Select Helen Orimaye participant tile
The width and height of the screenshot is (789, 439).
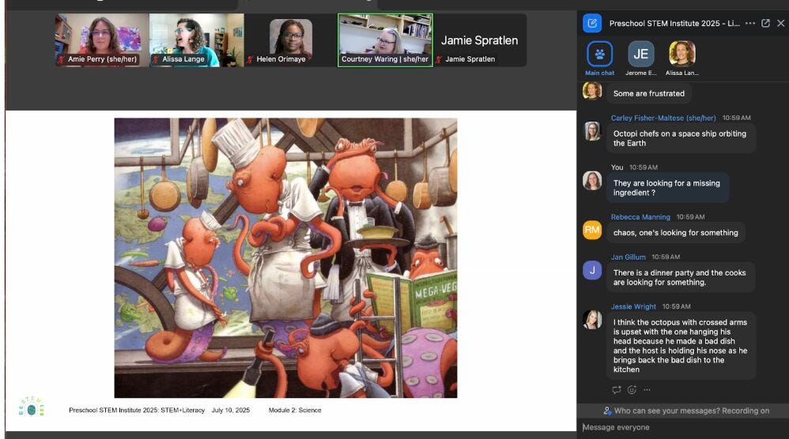(x=290, y=40)
